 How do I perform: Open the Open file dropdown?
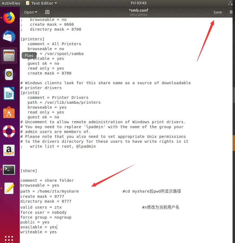(31, 12)
